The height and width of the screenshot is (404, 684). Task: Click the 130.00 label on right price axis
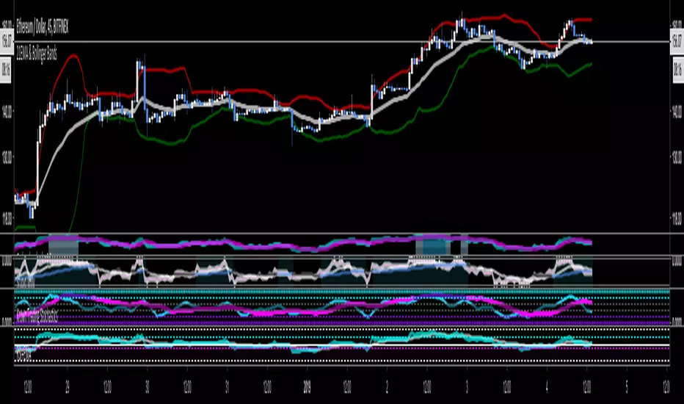[x=677, y=156]
